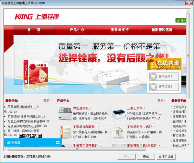
Task: Click the vertical scrollbar thumb
Action: click(x=188, y=56)
